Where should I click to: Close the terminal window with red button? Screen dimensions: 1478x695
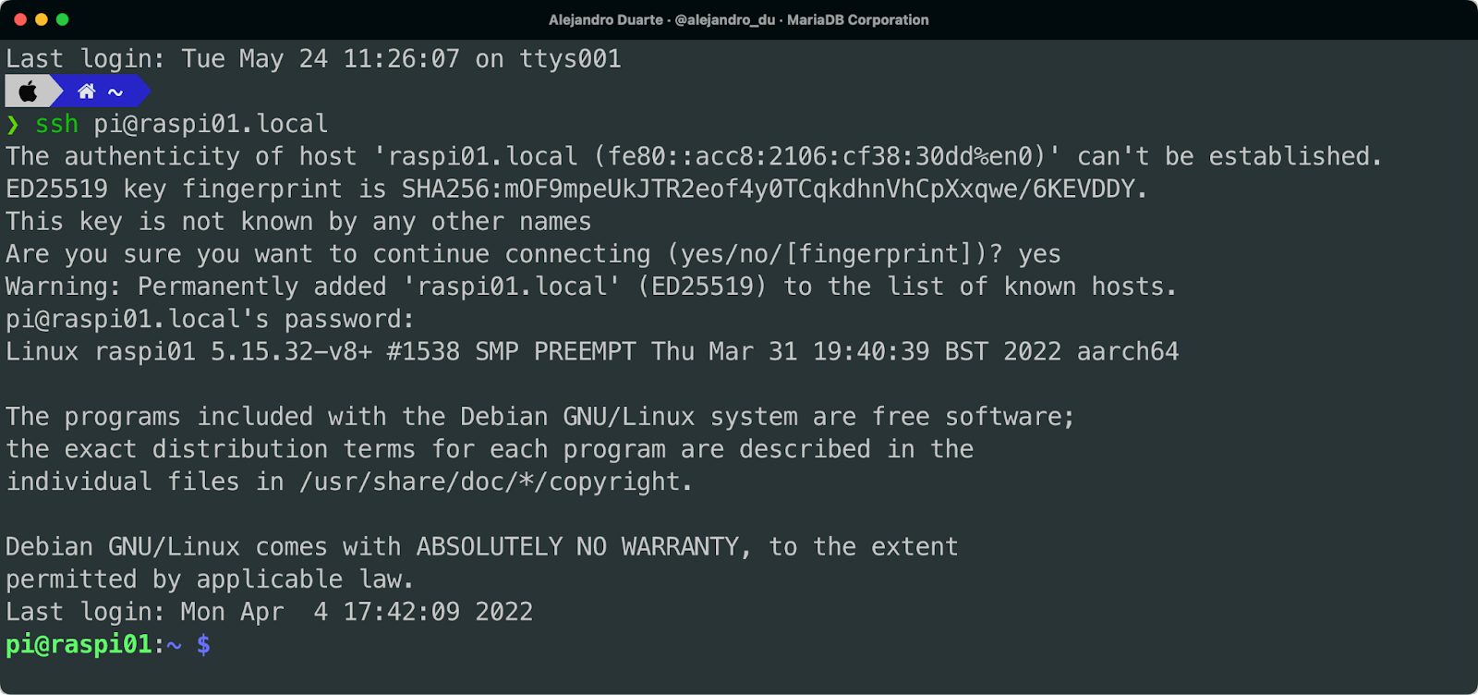[x=20, y=19]
